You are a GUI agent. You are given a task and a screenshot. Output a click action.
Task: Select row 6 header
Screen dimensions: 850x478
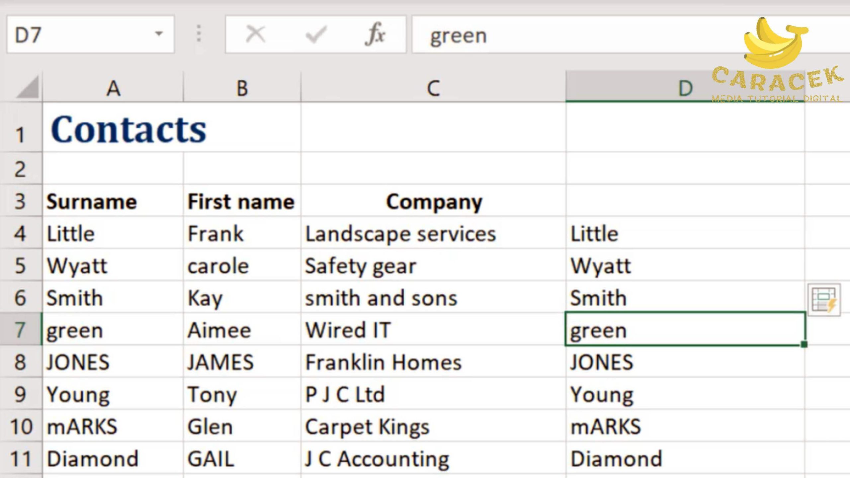(x=21, y=297)
